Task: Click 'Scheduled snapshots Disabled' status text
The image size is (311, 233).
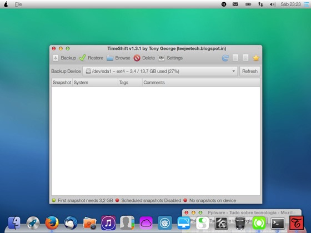Action: 151,200
